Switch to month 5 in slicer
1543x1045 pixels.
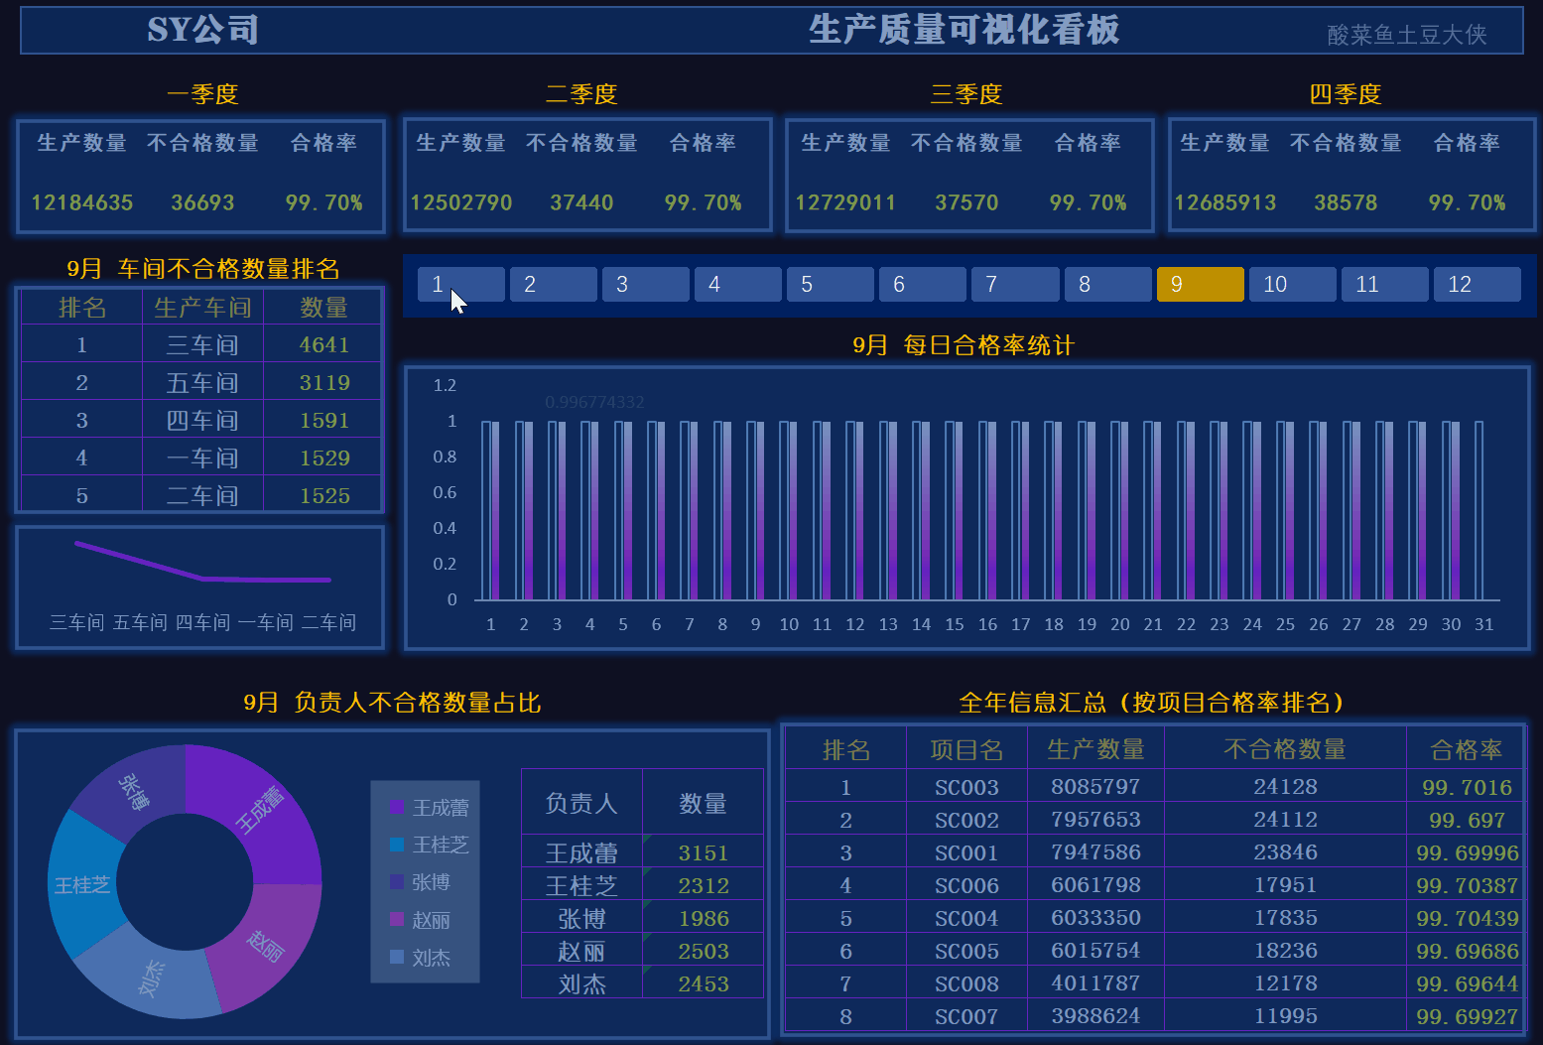pyautogui.click(x=830, y=285)
